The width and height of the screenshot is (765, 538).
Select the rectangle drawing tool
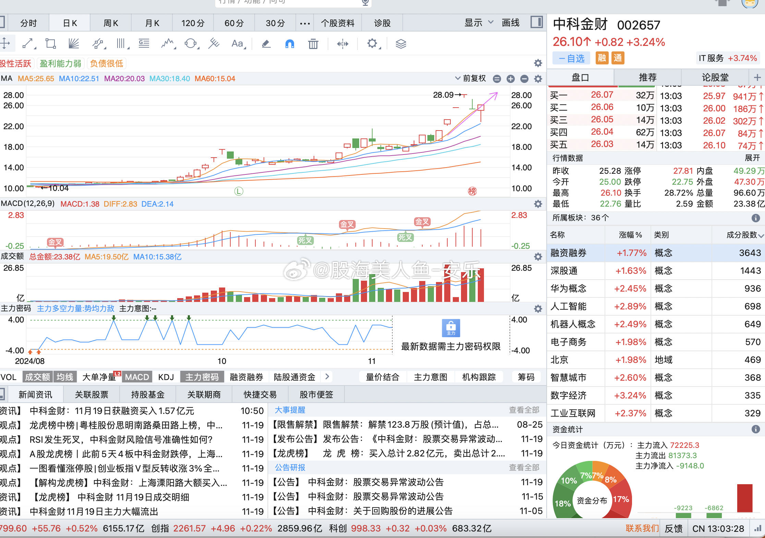51,44
